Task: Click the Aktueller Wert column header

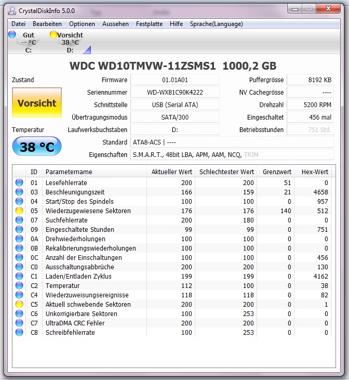Action: pos(171,172)
